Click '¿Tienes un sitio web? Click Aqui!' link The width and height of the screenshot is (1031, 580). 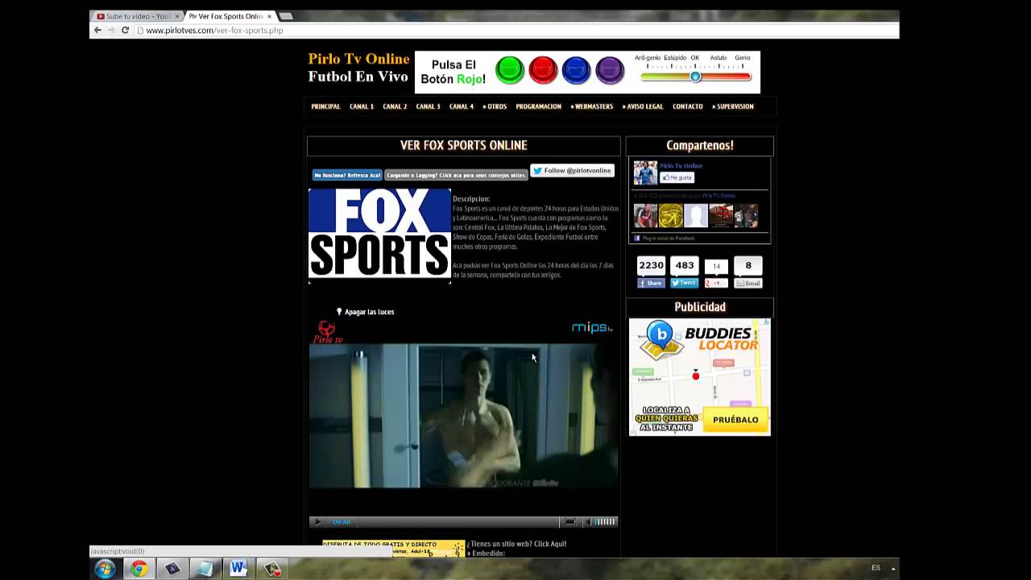pos(516,544)
